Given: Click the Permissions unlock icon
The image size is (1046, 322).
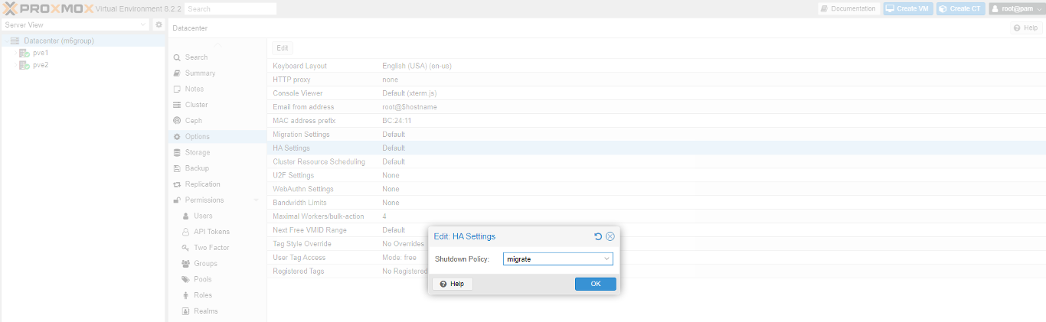Looking at the screenshot, I should [x=177, y=200].
